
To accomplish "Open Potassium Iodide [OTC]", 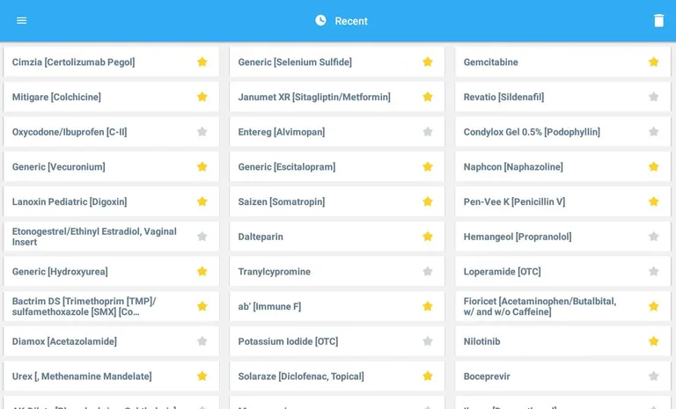I will (x=337, y=341).
